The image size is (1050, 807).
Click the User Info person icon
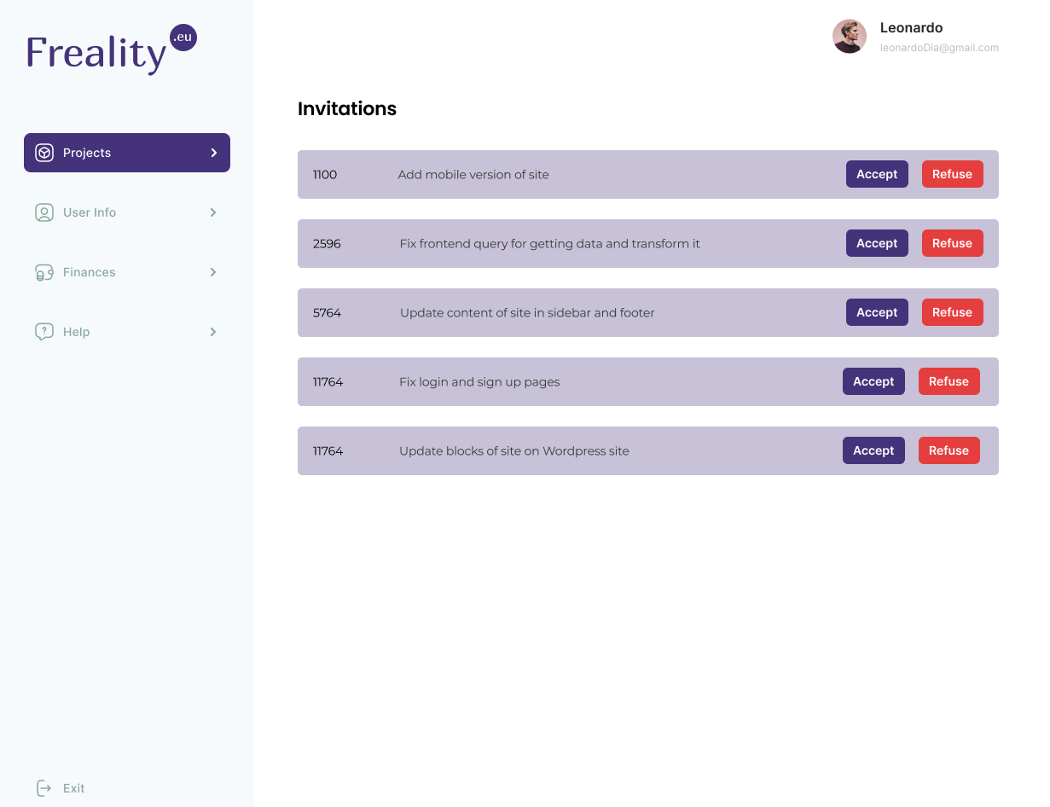(44, 212)
